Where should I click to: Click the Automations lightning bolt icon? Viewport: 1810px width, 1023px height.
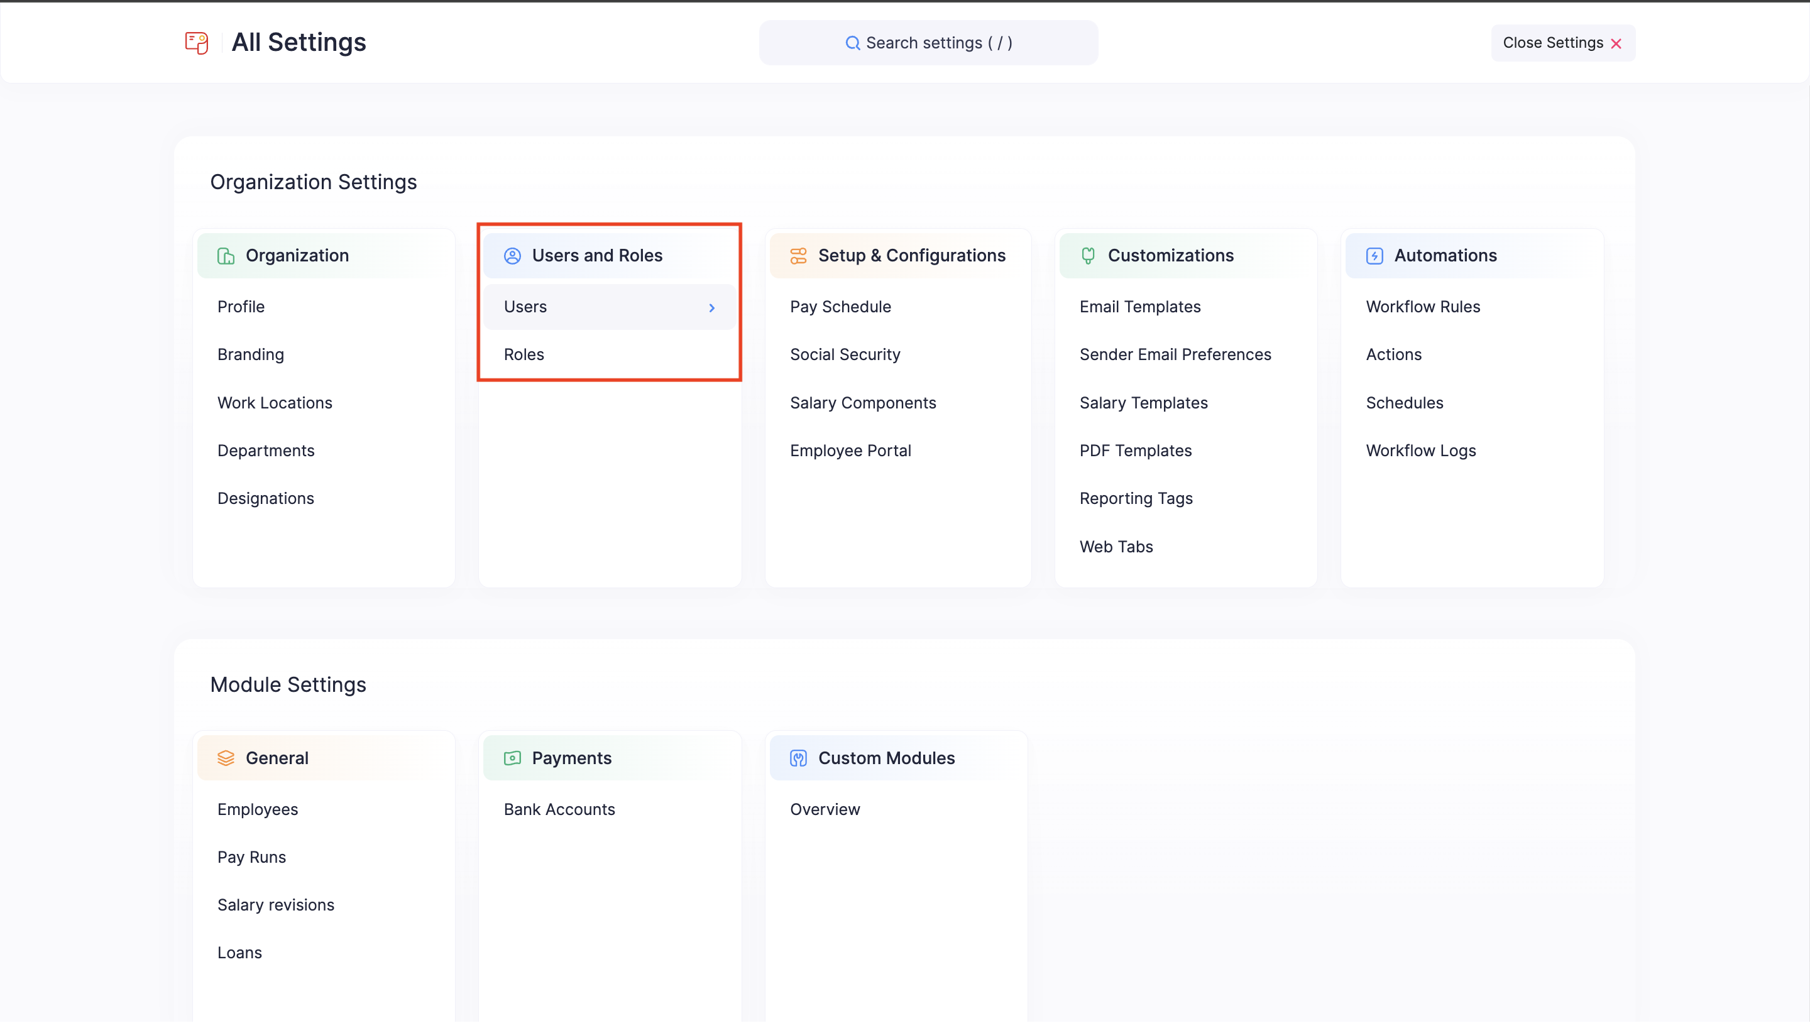tap(1374, 255)
